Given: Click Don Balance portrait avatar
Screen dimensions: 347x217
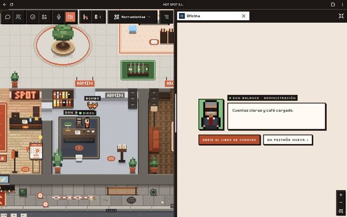Looking at the screenshot, I should pyautogui.click(x=211, y=114).
